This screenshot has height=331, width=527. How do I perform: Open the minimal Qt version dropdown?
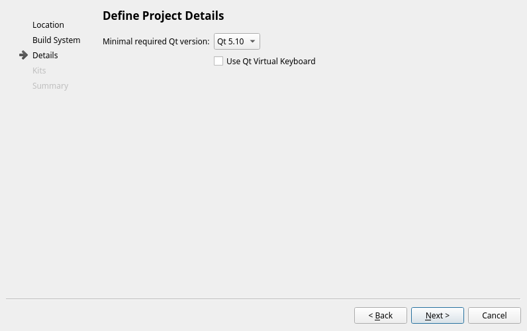point(236,42)
